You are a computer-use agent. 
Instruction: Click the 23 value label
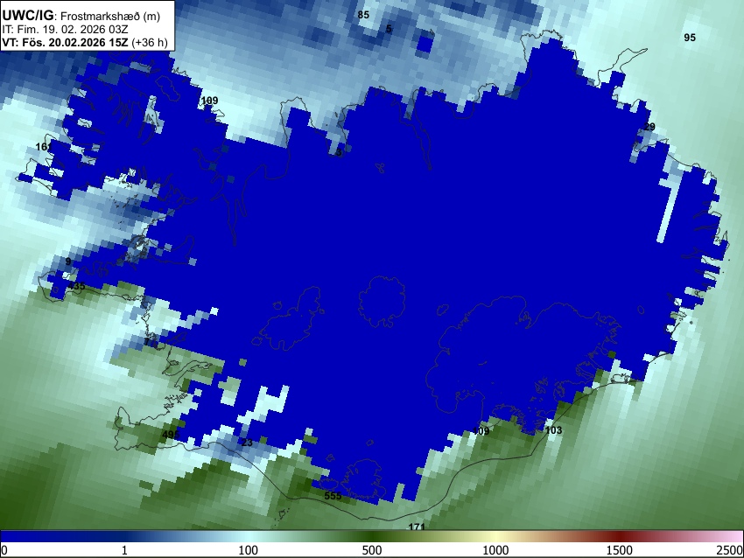click(247, 443)
